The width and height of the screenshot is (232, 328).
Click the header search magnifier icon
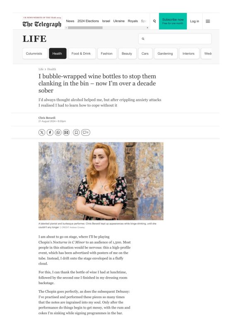[155, 21]
